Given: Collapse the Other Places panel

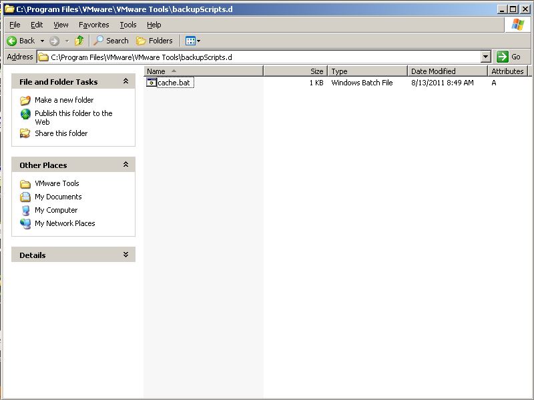Looking at the screenshot, I should pos(125,165).
